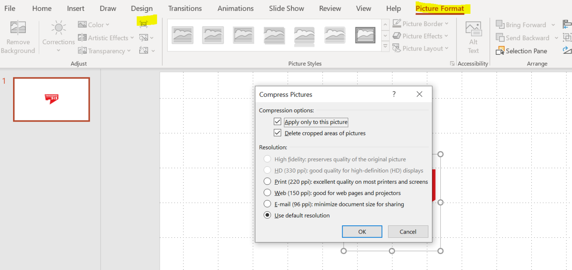Click the Group objects icon
572x270 pixels.
(567, 38)
